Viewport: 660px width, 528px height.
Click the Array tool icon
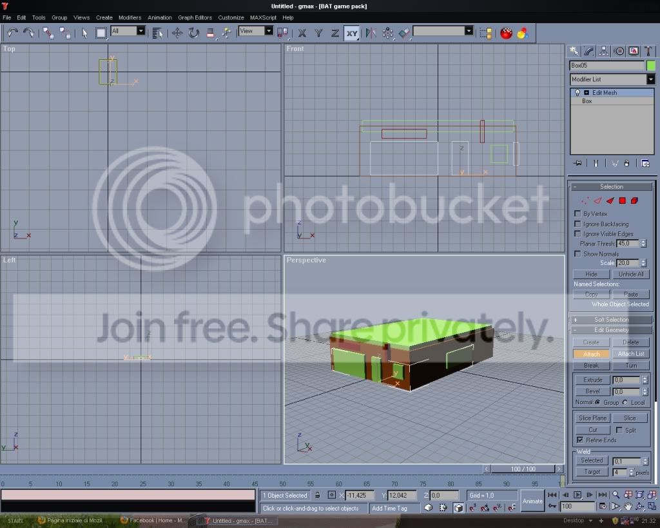387,33
